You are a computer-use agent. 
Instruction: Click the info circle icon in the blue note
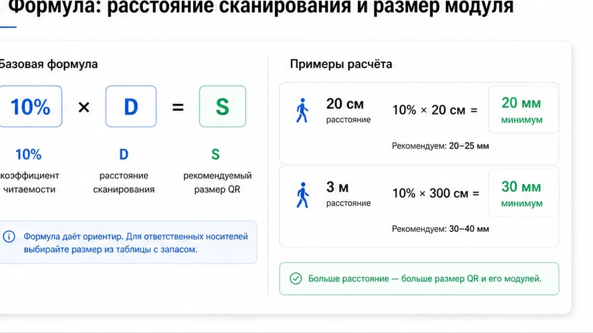click(x=9, y=237)
